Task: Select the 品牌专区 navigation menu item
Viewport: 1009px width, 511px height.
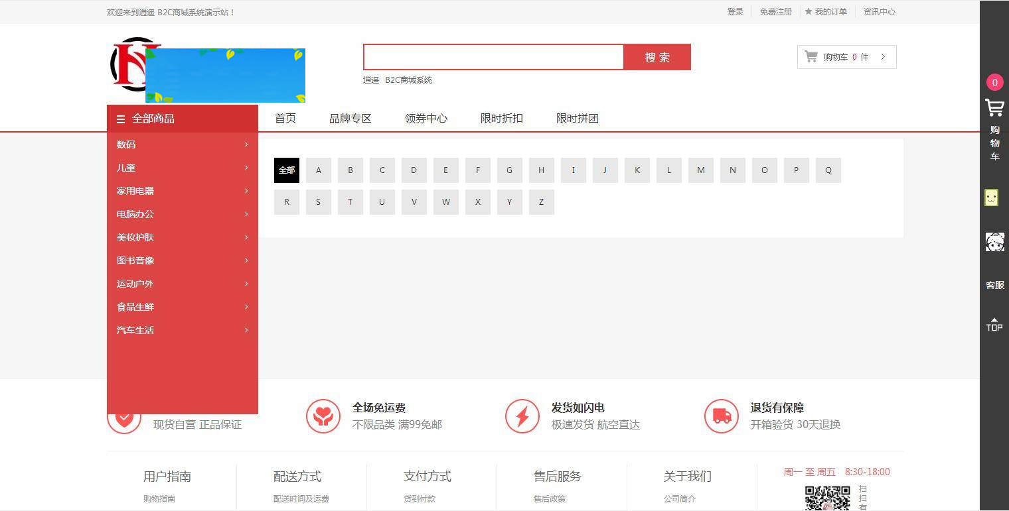Action: pos(350,118)
